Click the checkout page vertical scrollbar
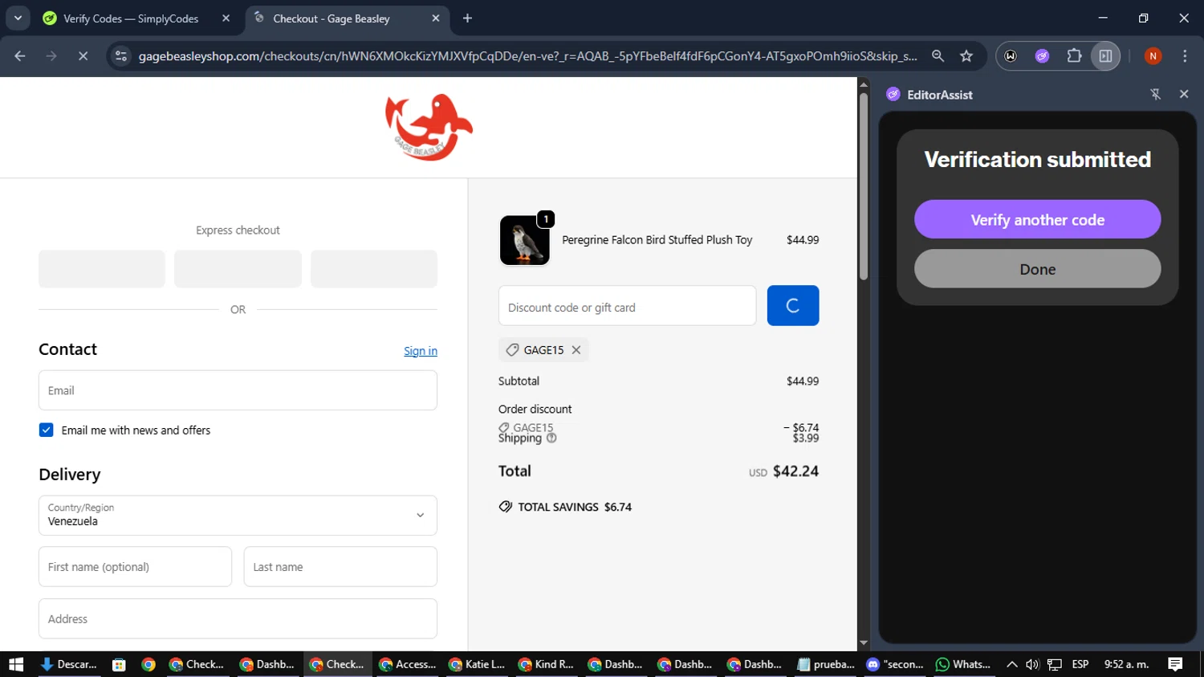 [864, 186]
